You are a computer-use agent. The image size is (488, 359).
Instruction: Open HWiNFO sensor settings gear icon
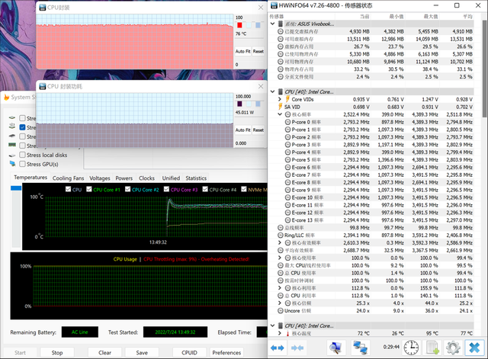coord(454,348)
